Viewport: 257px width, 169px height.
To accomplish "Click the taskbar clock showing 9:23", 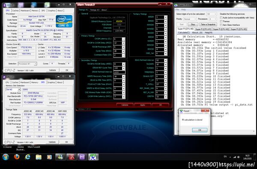I will pyautogui.click(x=247, y=157).
